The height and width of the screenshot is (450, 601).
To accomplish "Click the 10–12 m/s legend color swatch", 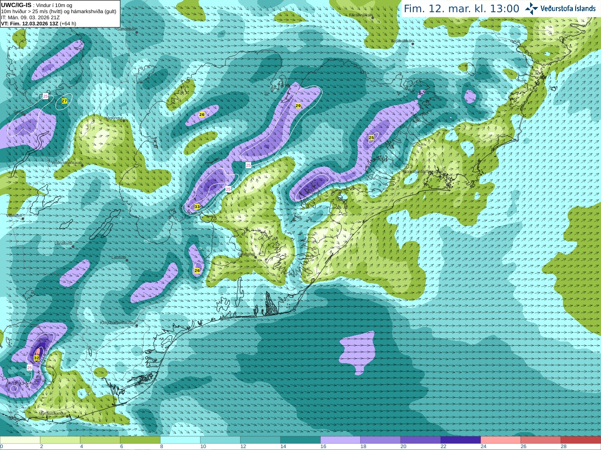I will [x=220, y=440].
